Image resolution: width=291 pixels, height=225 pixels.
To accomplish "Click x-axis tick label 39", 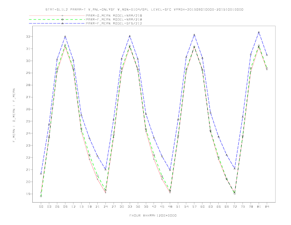I will pyautogui.click(x=146, y=207).
